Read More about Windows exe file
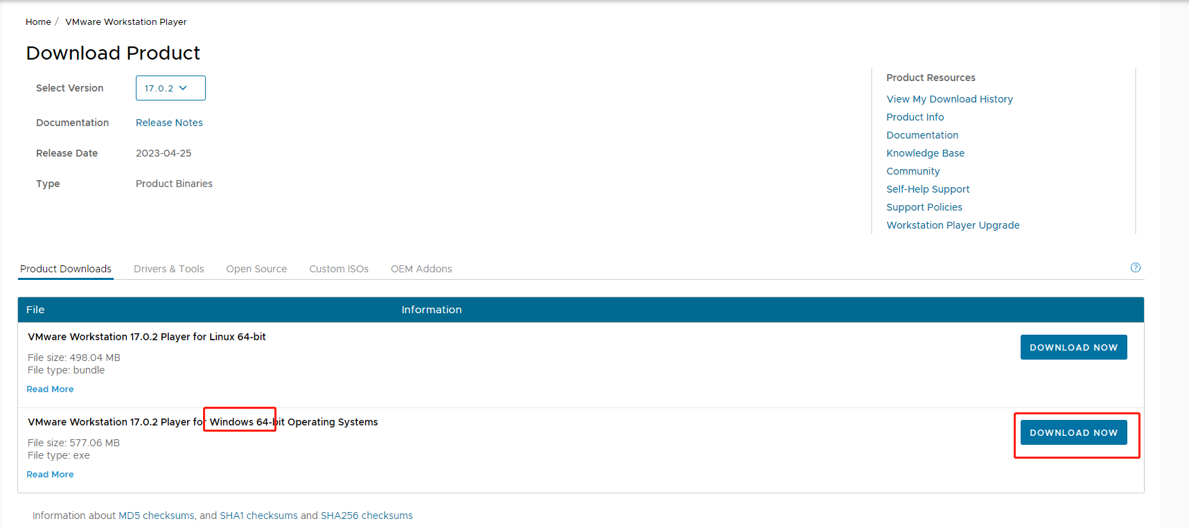This screenshot has width=1189, height=528. (x=50, y=475)
